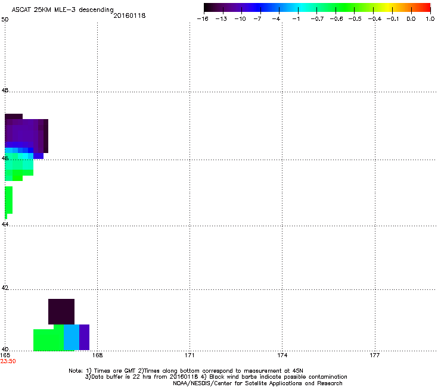Click the -7 color scale label
The width and height of the screenshot is (441, 387).
257,19
